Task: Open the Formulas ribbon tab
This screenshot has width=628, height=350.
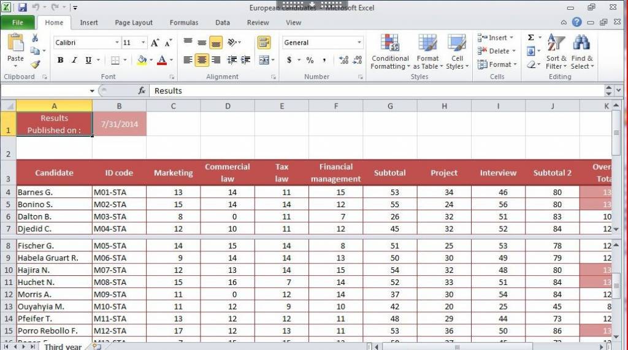Action: pos(184,23)
